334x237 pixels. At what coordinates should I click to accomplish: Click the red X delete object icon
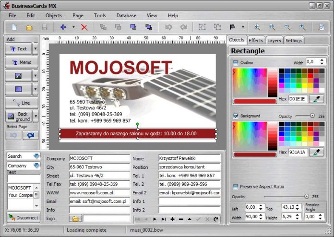point(84,27)
